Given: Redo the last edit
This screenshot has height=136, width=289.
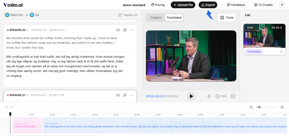Looking at the screenshot, I should click(12, 107).
